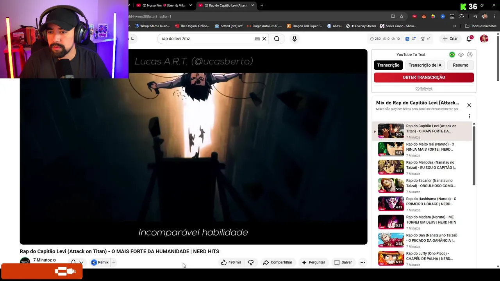Open a new browser tab
The height and width of the screenshot is (281, 500).
point(262,5)
